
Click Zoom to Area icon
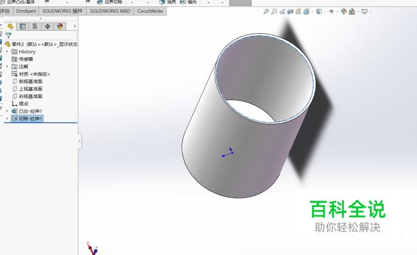274,12
